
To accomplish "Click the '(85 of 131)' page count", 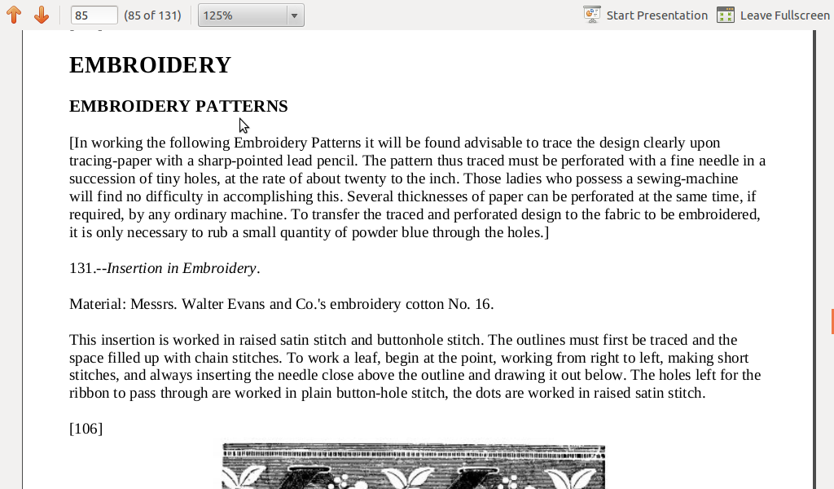I will point(152,15).
